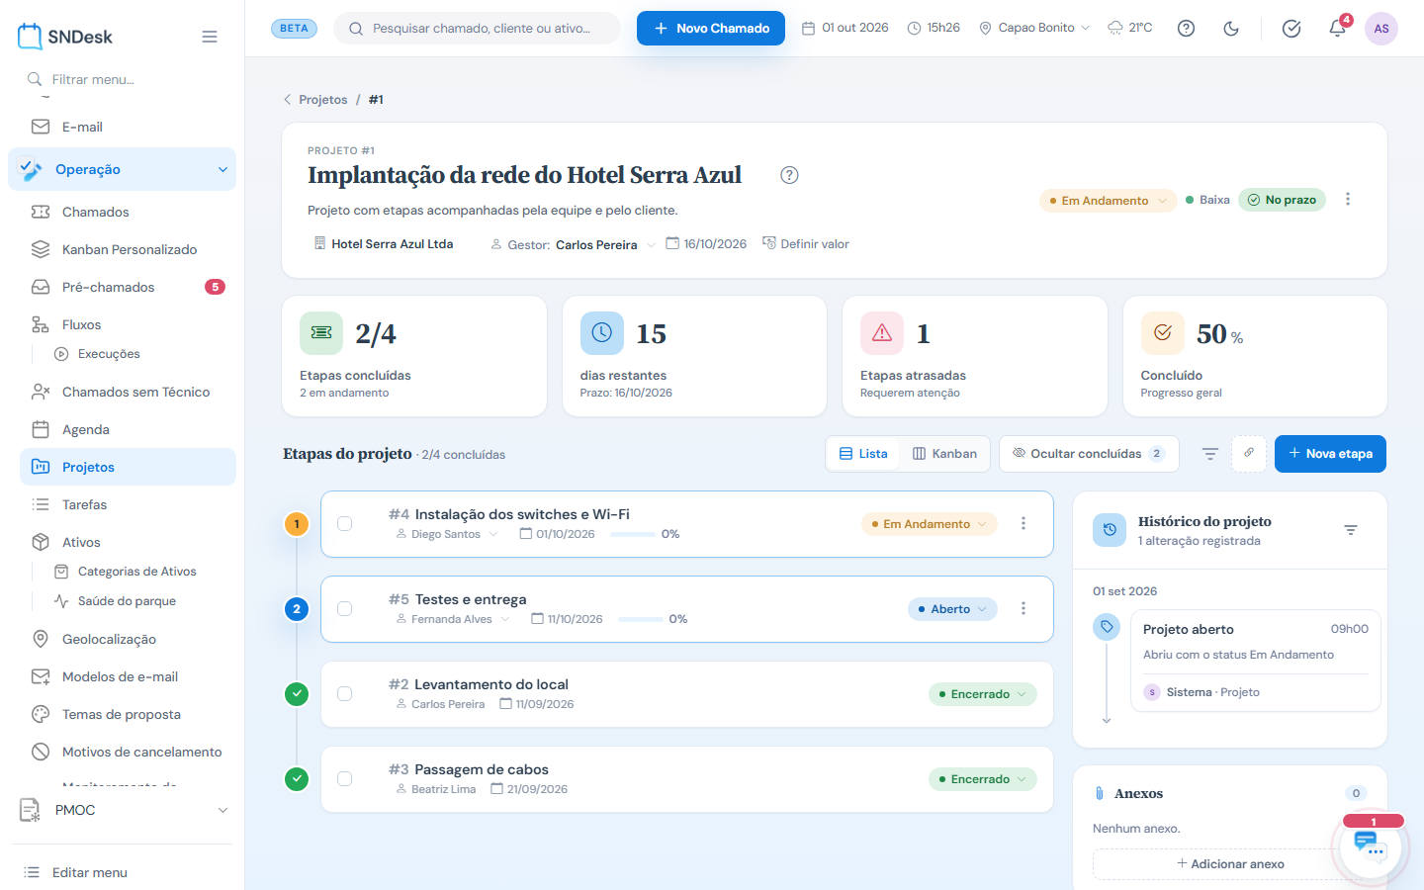1424x890 pixels.
Task: Open Encerrado status dropdown for Passagem de cabos
Action: click(983, 779)
